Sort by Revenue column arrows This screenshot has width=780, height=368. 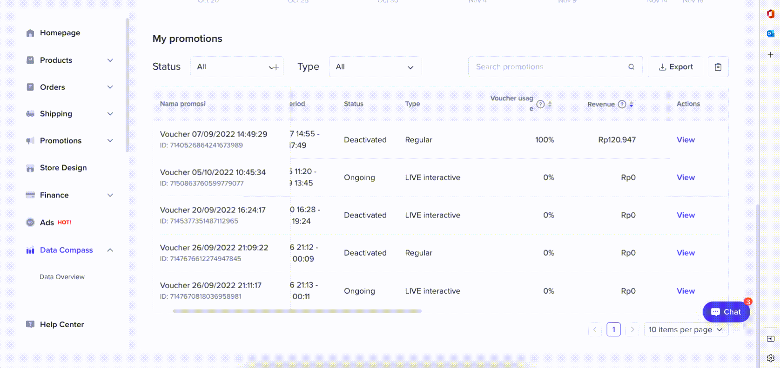(x=632, y=104)
